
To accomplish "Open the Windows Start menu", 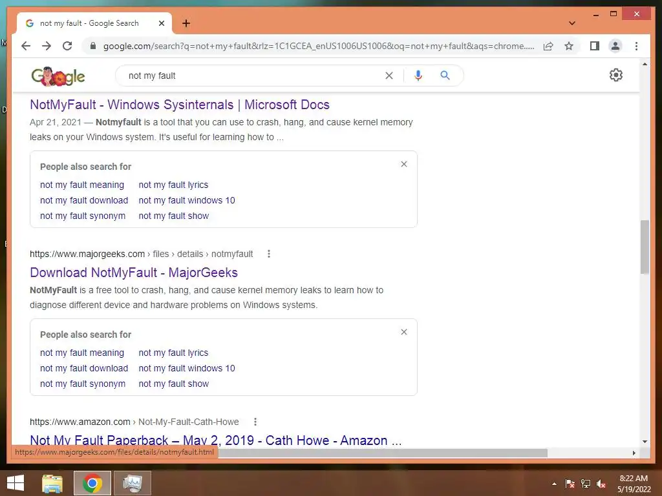I will click(x=16, y=483).
